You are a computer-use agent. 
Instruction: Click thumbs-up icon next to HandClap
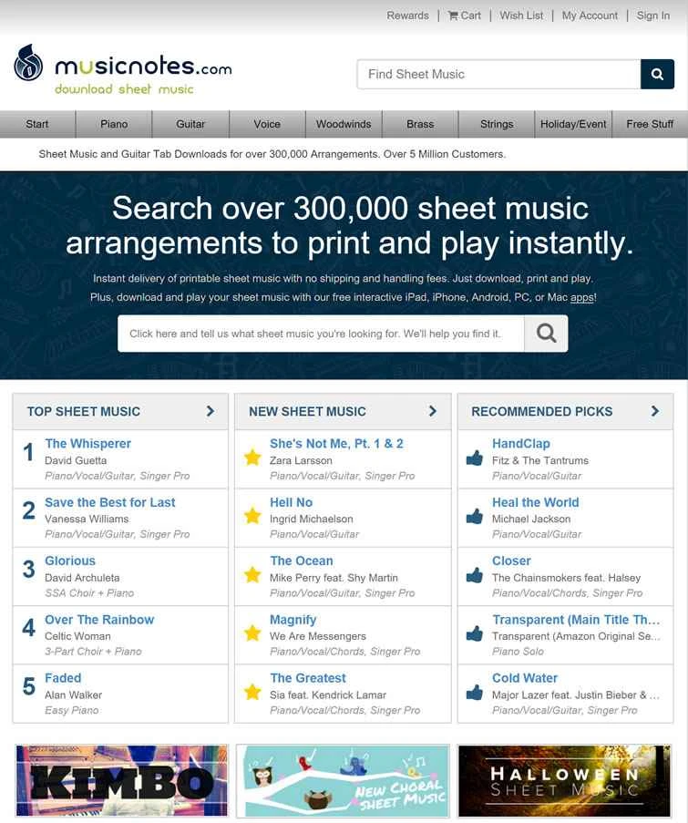click(475, 458)
